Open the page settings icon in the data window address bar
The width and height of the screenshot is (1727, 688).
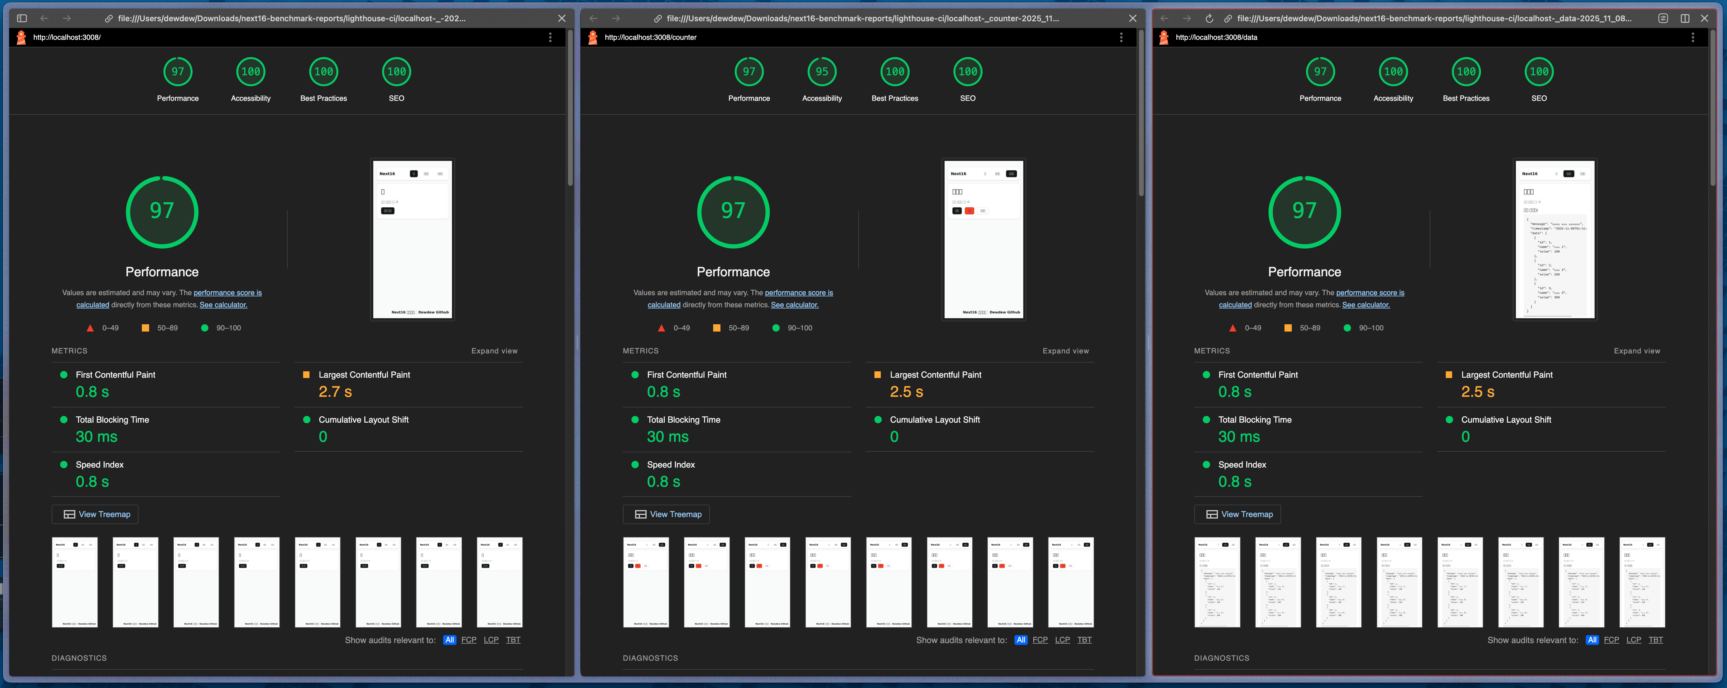pos(1663,18)
